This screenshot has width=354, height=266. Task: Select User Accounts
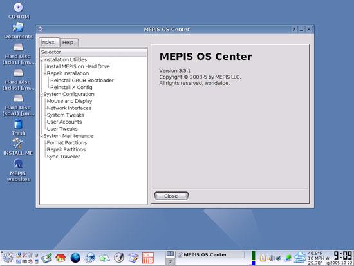click(x=64, y=122)
